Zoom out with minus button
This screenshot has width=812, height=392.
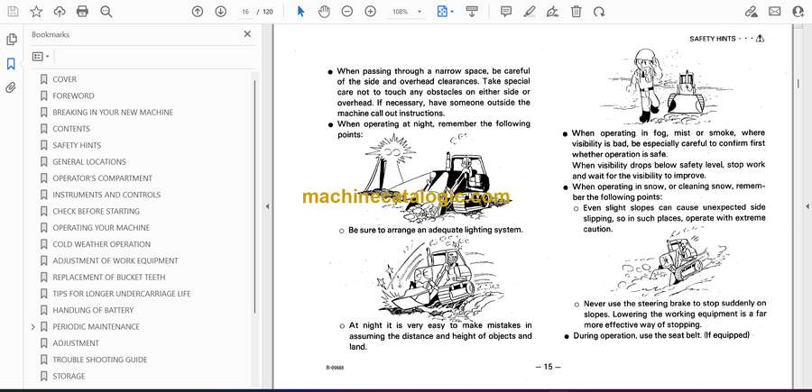pyautogui.click(x=347, y=12)
